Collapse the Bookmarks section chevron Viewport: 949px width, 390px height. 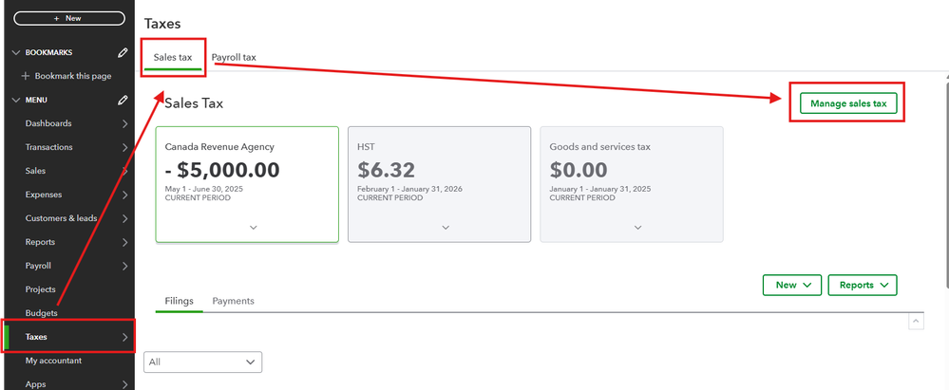point(15,53)
